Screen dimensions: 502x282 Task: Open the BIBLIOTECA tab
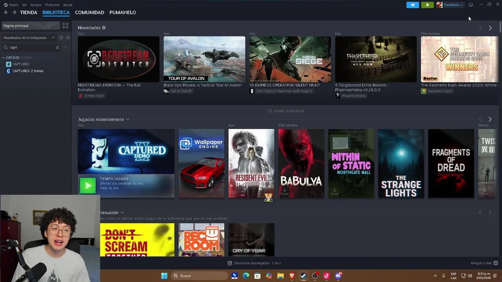click(56, 13)
